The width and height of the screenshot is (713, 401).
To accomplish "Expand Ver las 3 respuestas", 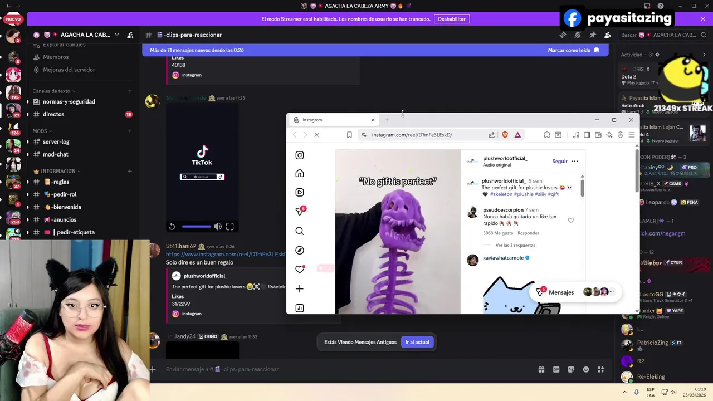I will [x=515, y=245].
